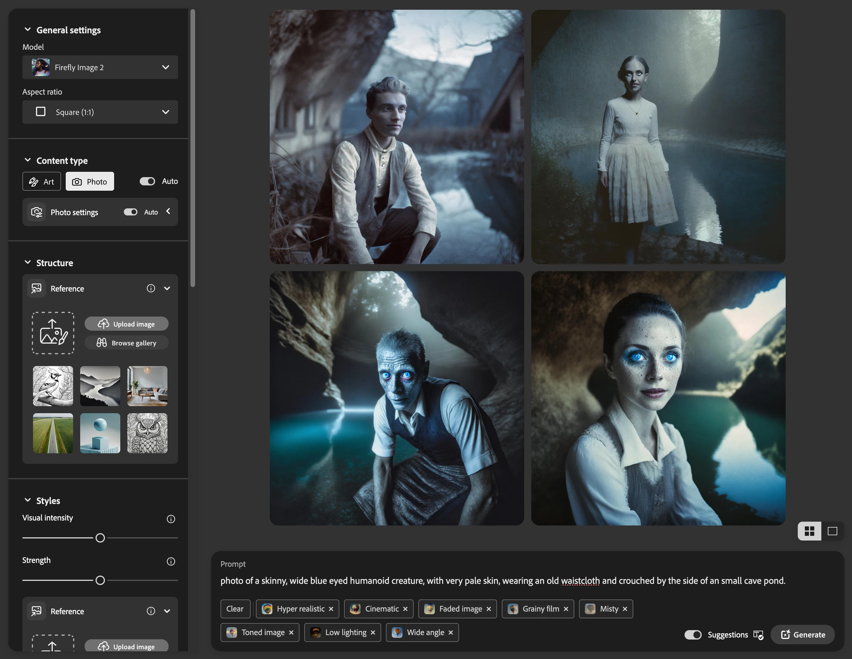Open the Firefly Image 2 model dropdown
This screenshot has height=659, width=852.
[x=100, y=67]
